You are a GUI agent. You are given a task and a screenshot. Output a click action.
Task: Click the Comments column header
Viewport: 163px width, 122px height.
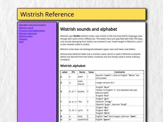tap(120, 72)
